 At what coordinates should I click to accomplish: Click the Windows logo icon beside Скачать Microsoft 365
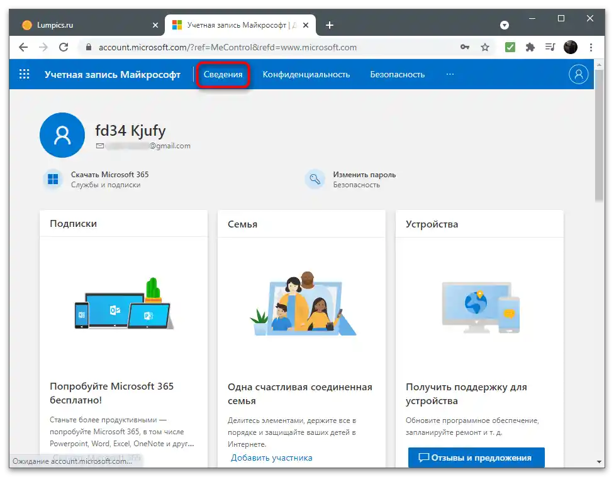[52, 179]
